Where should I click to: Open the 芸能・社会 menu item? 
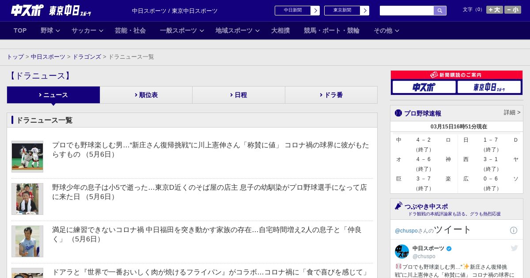[x=130, y=30]
